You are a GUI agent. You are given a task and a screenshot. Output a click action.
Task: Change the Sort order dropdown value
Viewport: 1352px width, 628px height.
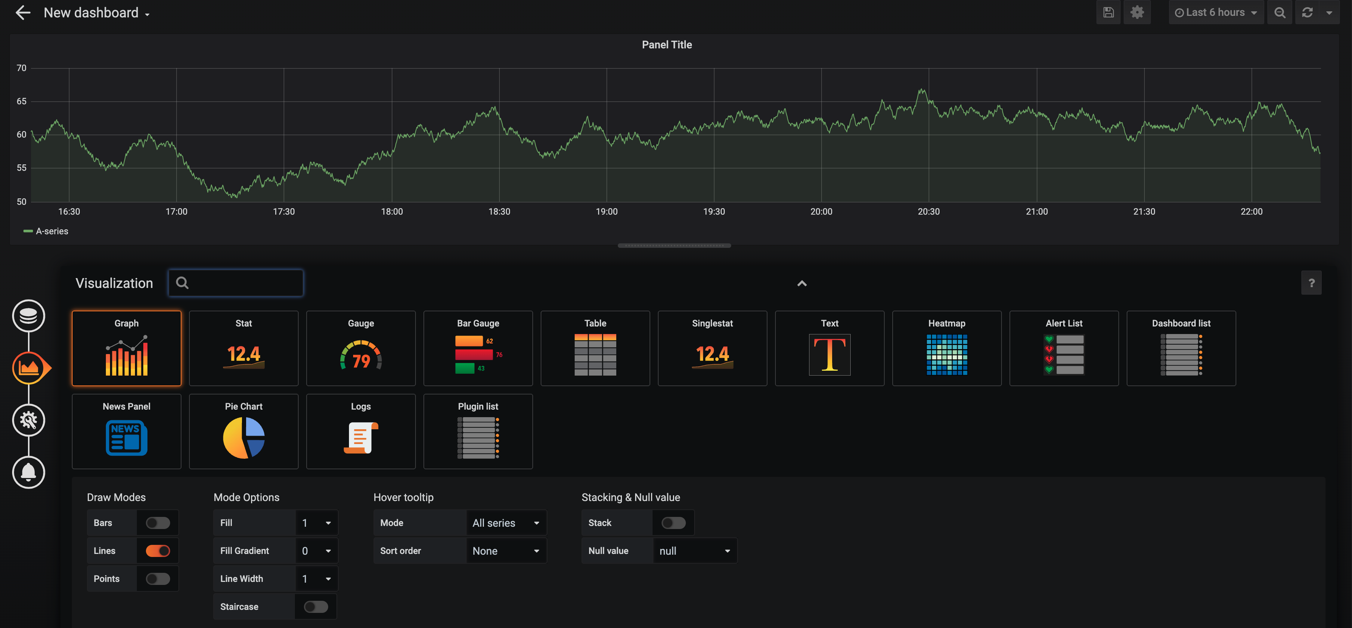coord(504,551)
